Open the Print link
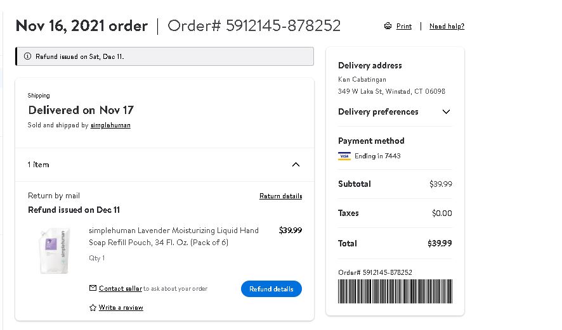The height and width of the screenshot is (330, 562). point(404,26)
